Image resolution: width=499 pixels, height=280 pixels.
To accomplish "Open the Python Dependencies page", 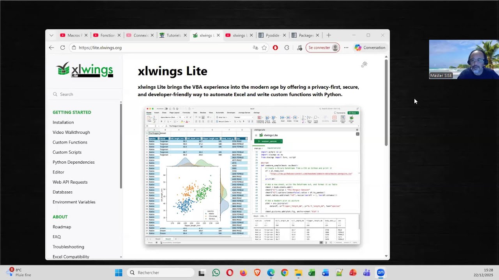I will pos(74,162).
